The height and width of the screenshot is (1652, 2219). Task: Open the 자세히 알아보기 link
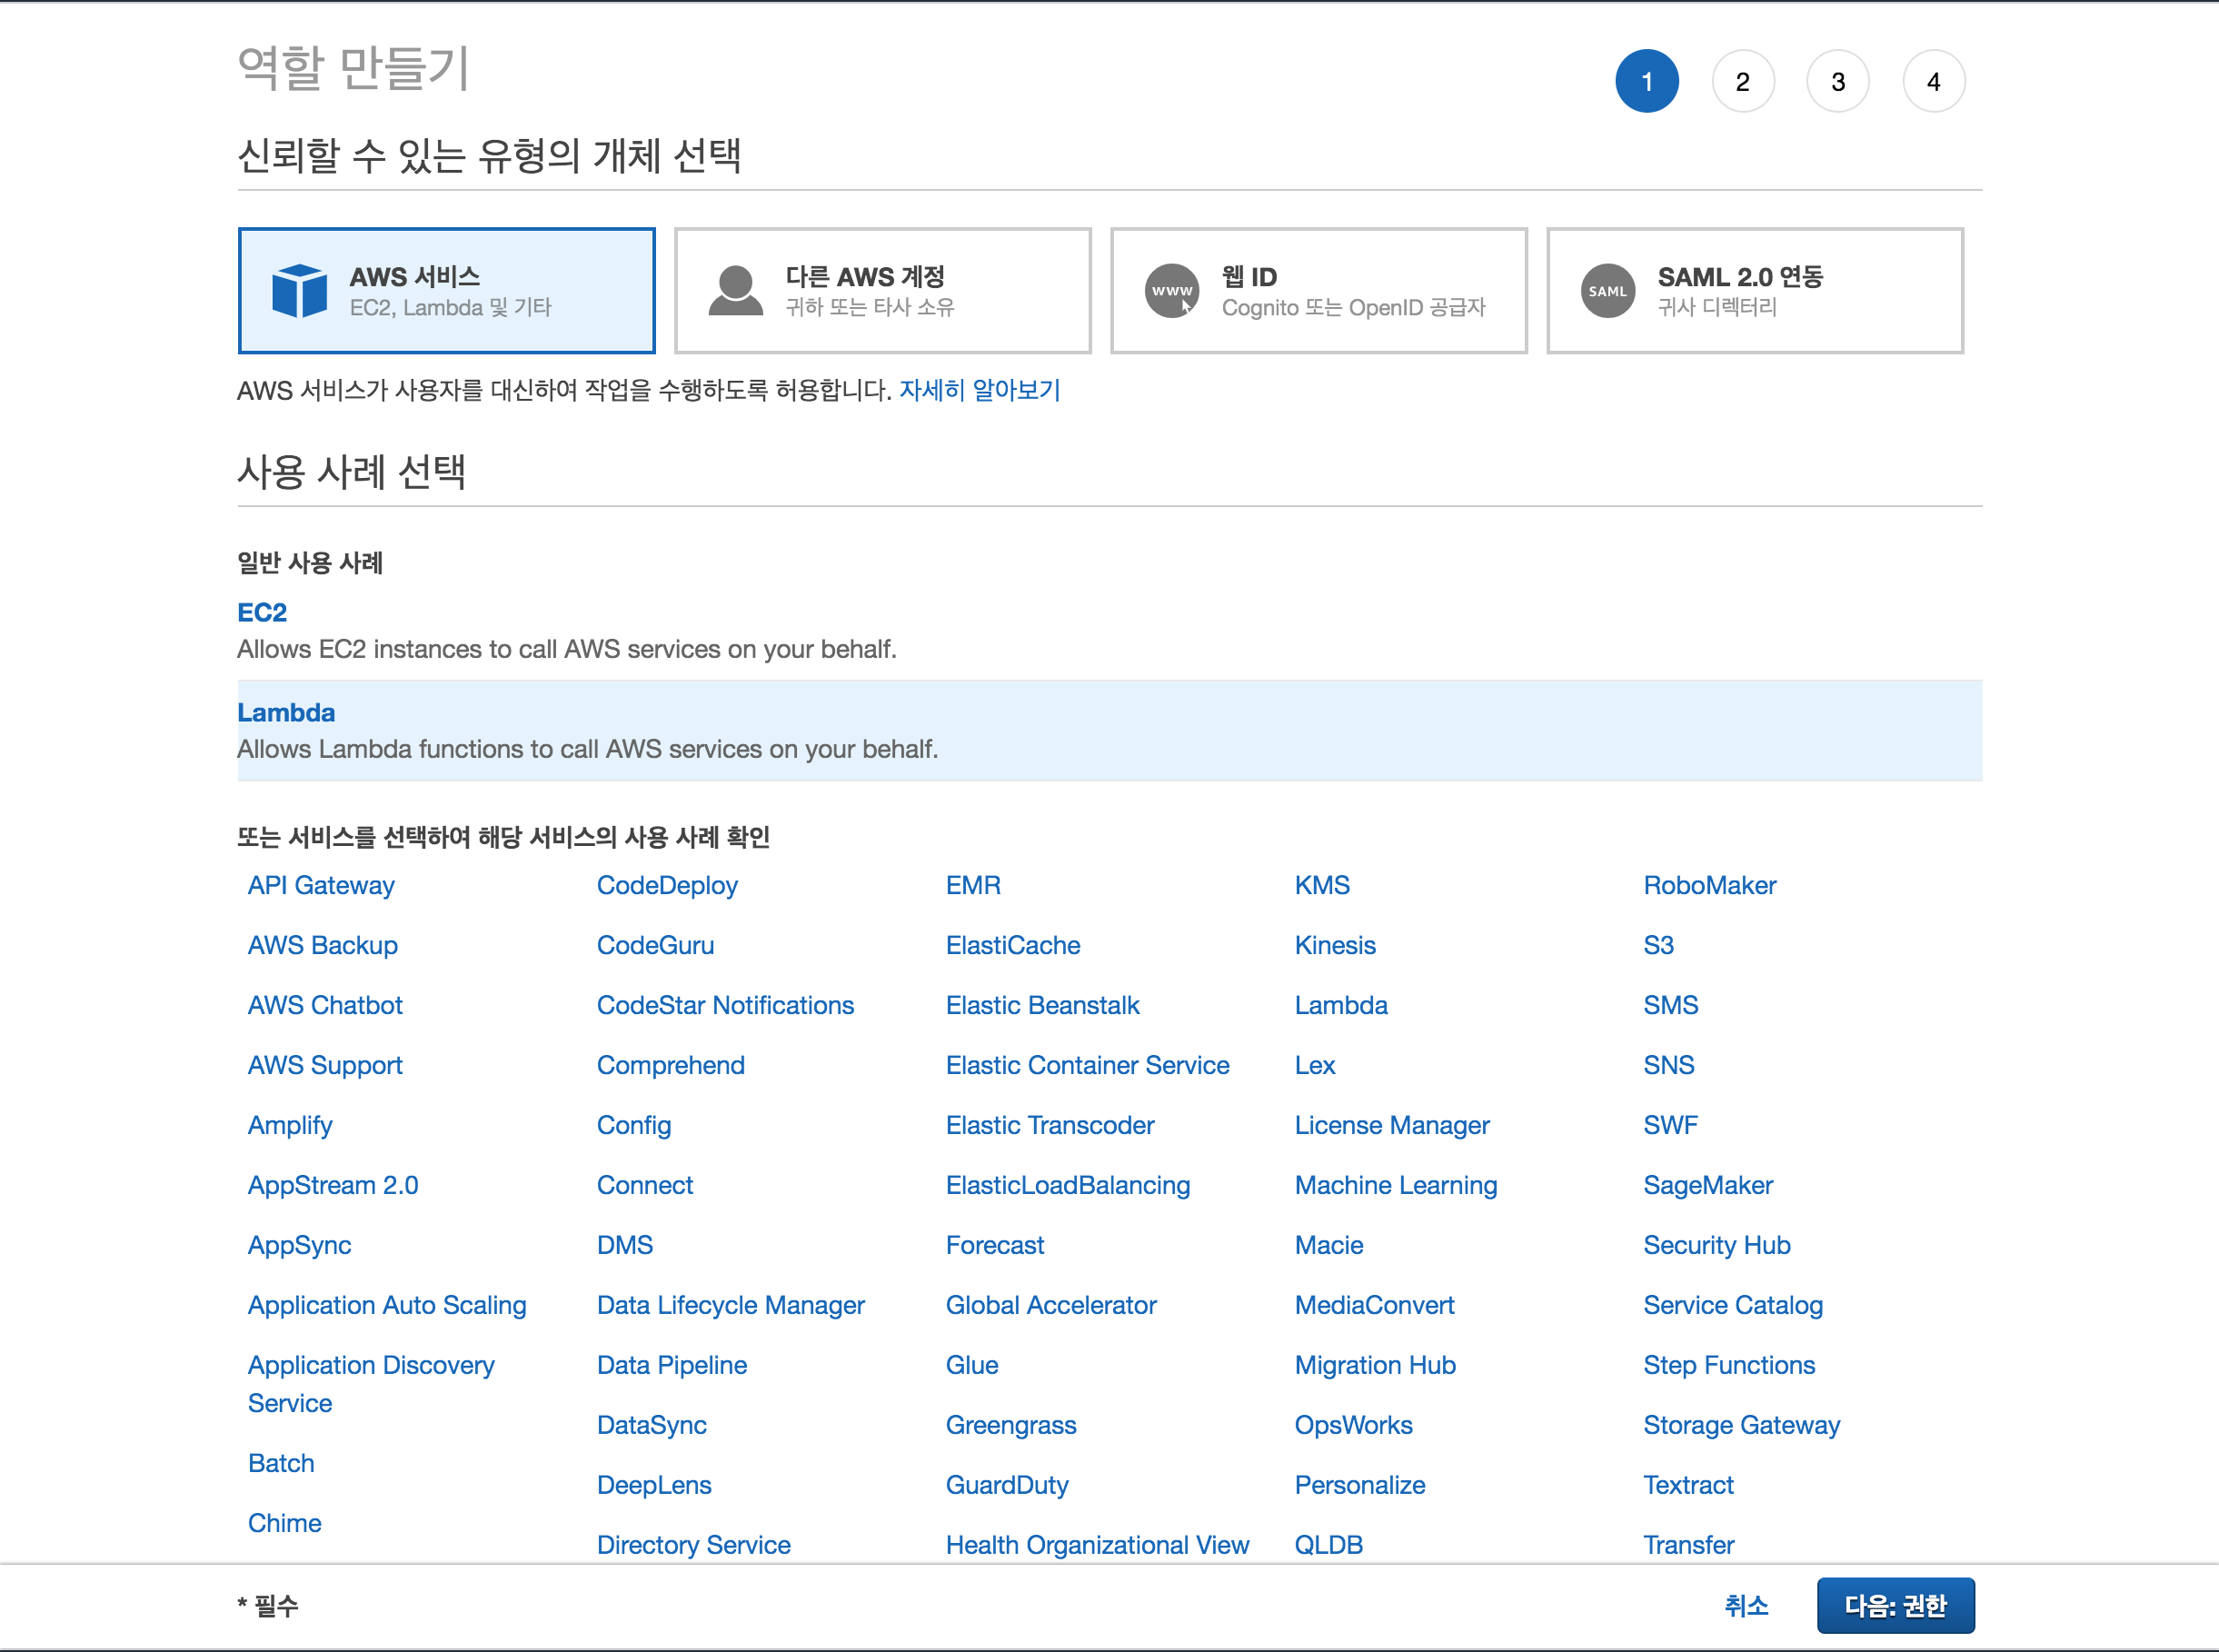979,390
